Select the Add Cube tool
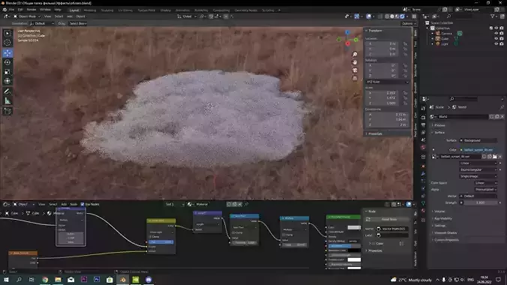This screenshot has width=507, height=285. 7,111
